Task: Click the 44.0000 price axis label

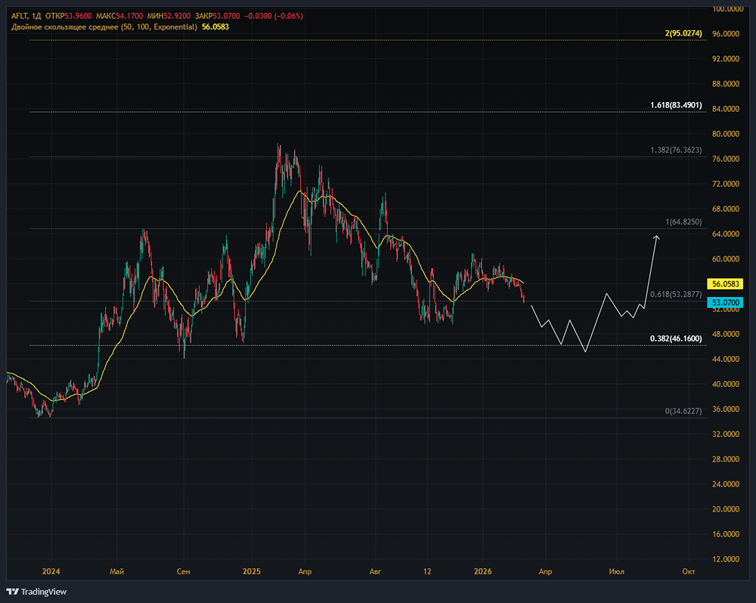Action: pyautogui.click(x=726, y=359)
